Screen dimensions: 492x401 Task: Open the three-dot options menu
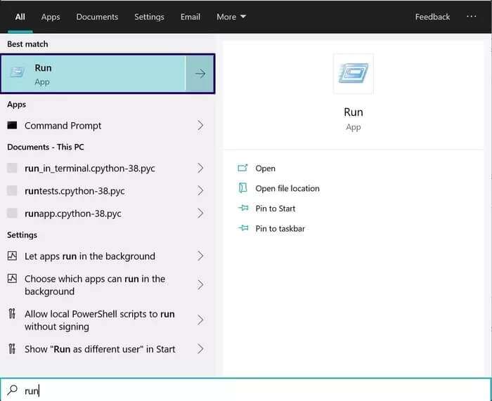click(472, 16)
